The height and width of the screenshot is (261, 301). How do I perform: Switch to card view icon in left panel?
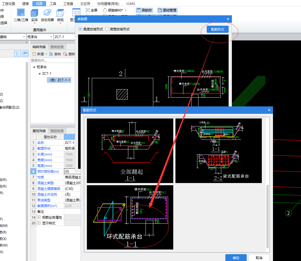pos(25,54)
